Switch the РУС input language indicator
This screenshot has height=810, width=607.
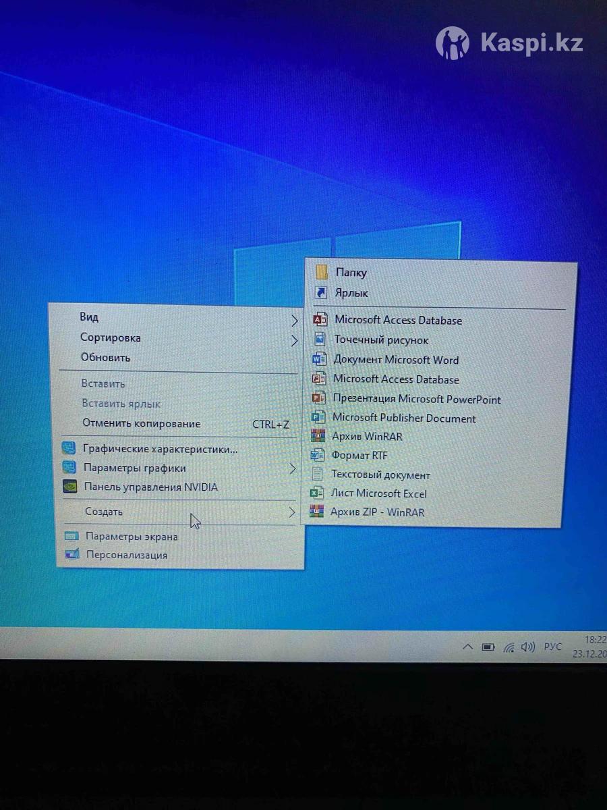tap(552, 647)
